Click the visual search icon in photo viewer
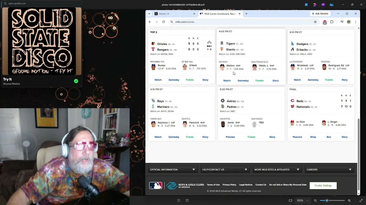 179,200
